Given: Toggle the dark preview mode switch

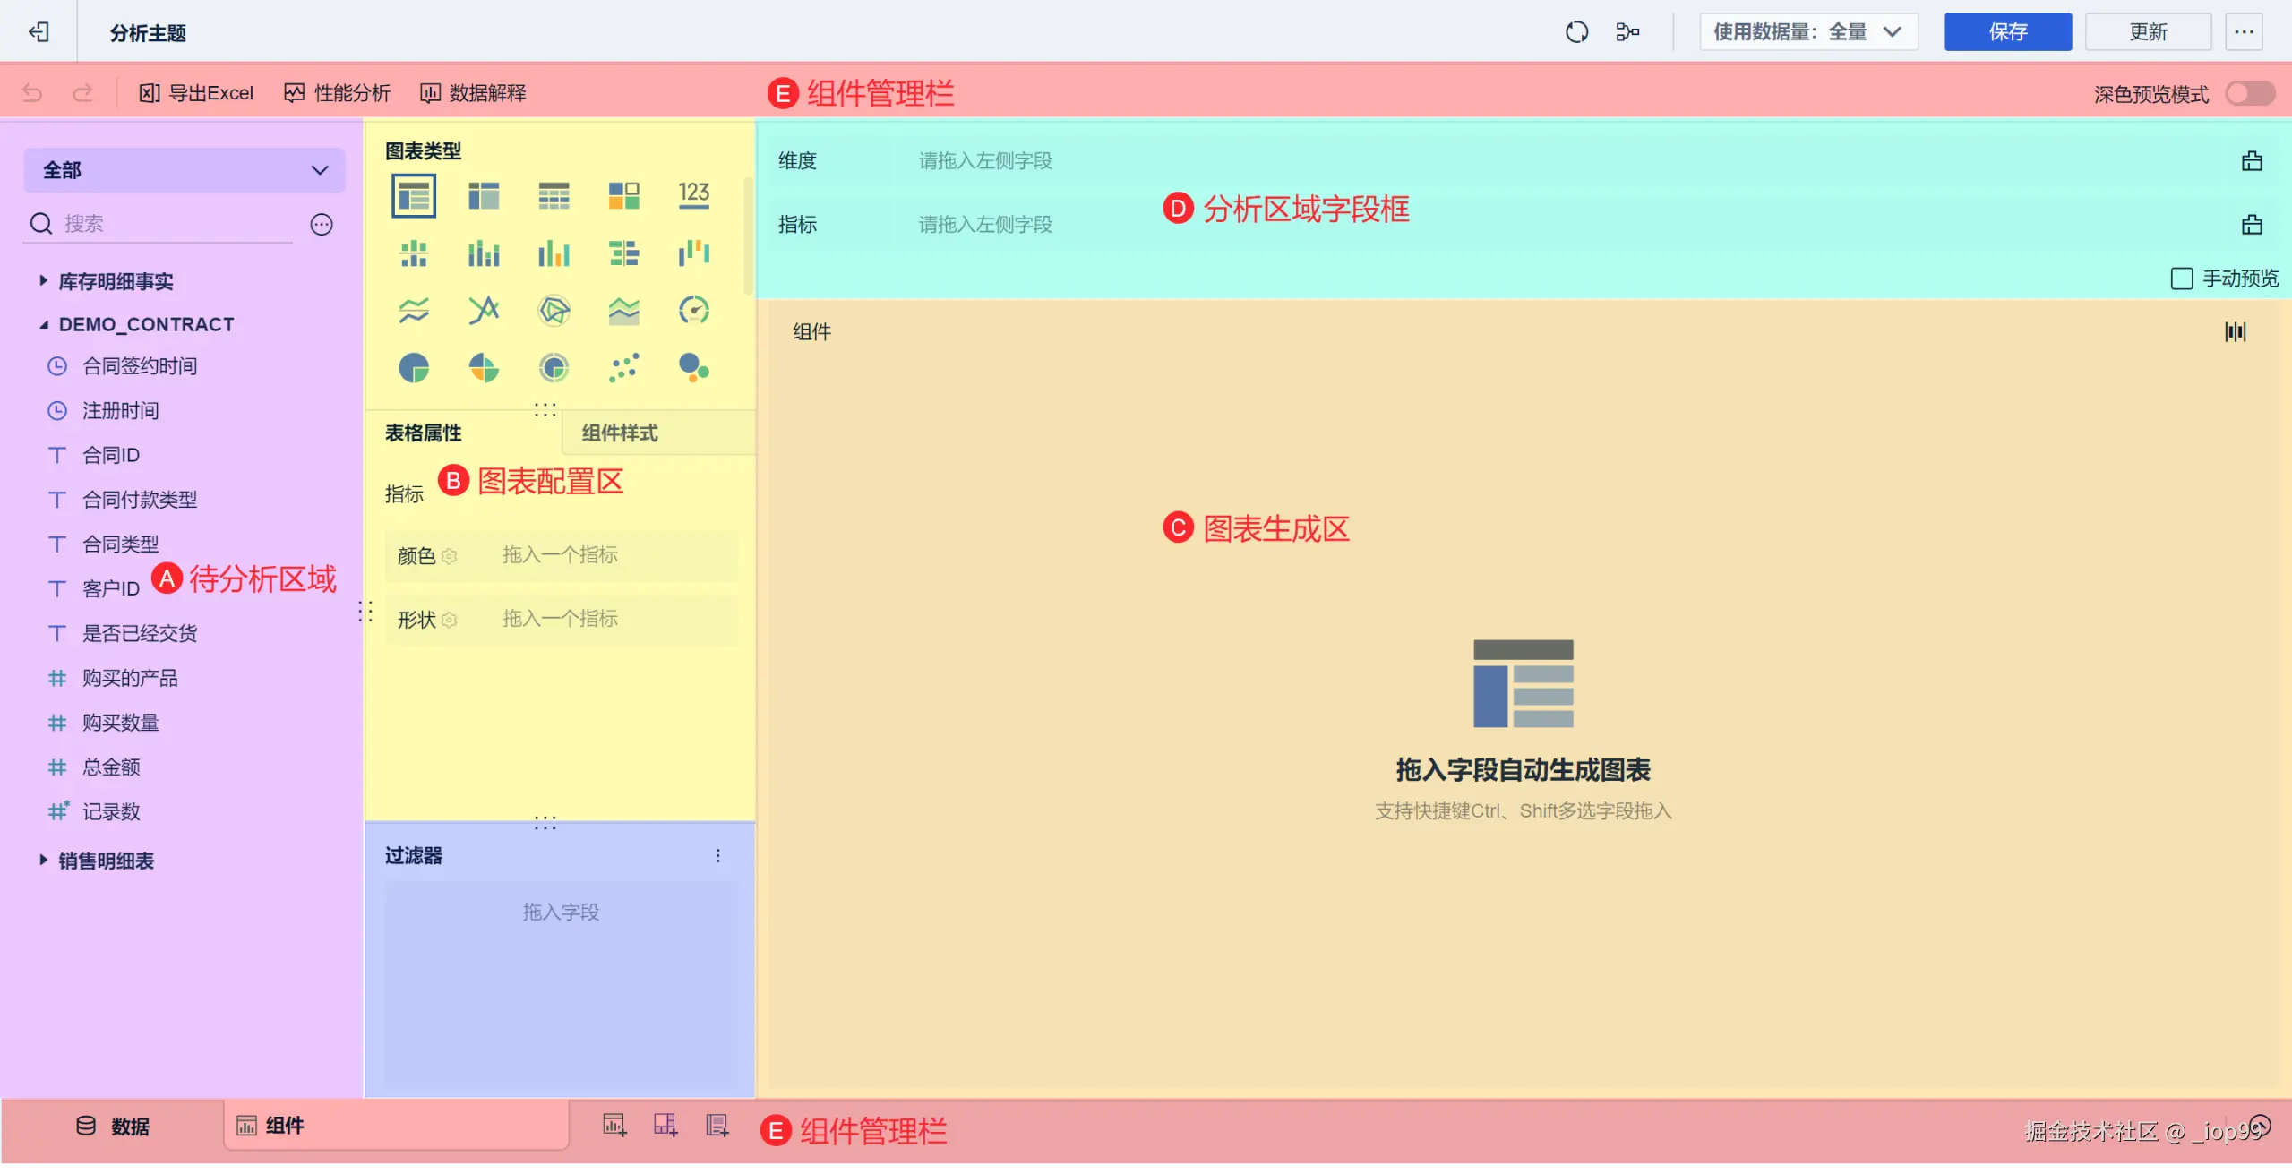Looking at the screenshot, I should tap(2249, 93).
